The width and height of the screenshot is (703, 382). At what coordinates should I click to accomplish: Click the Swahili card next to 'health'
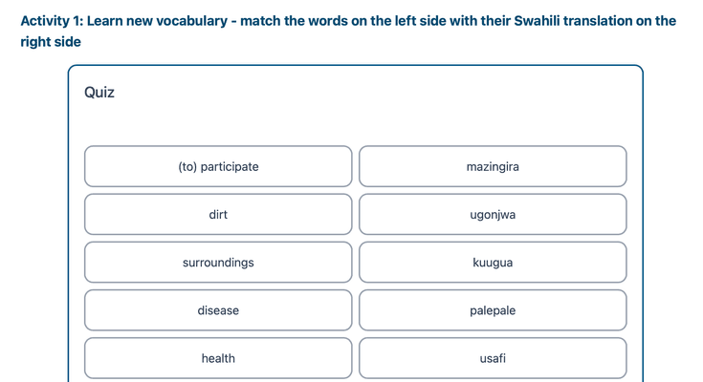493,358
